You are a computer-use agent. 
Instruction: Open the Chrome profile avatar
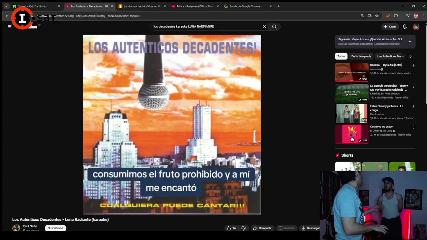416,16
